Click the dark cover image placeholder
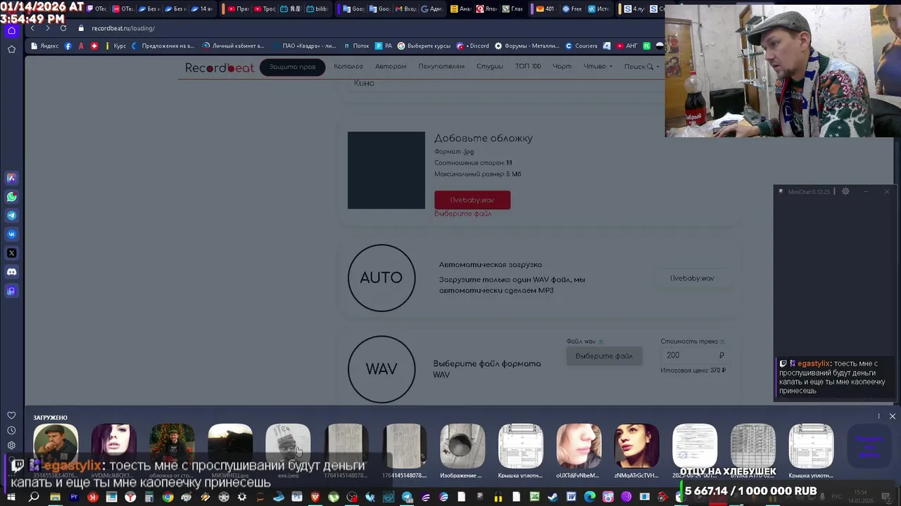Screen dimensions: 901x506 [386, 170]
